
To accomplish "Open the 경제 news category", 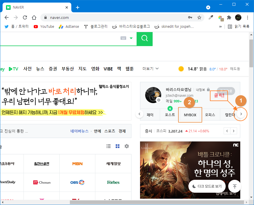I will pos(122,131).
